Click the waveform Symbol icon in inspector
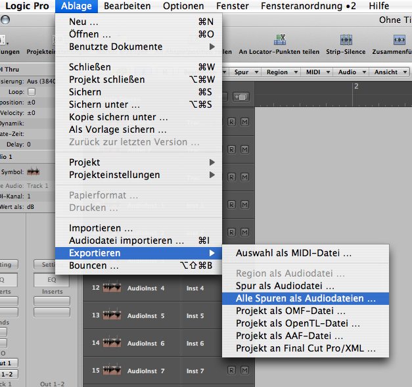This screenshot has width=412, height=387. pos(33,172)
